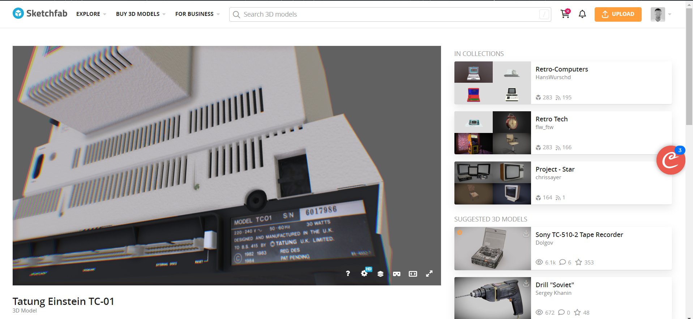Click the Sony Tape Recorder thumbnail
This screenshot has height=319, width=693.
493,249
